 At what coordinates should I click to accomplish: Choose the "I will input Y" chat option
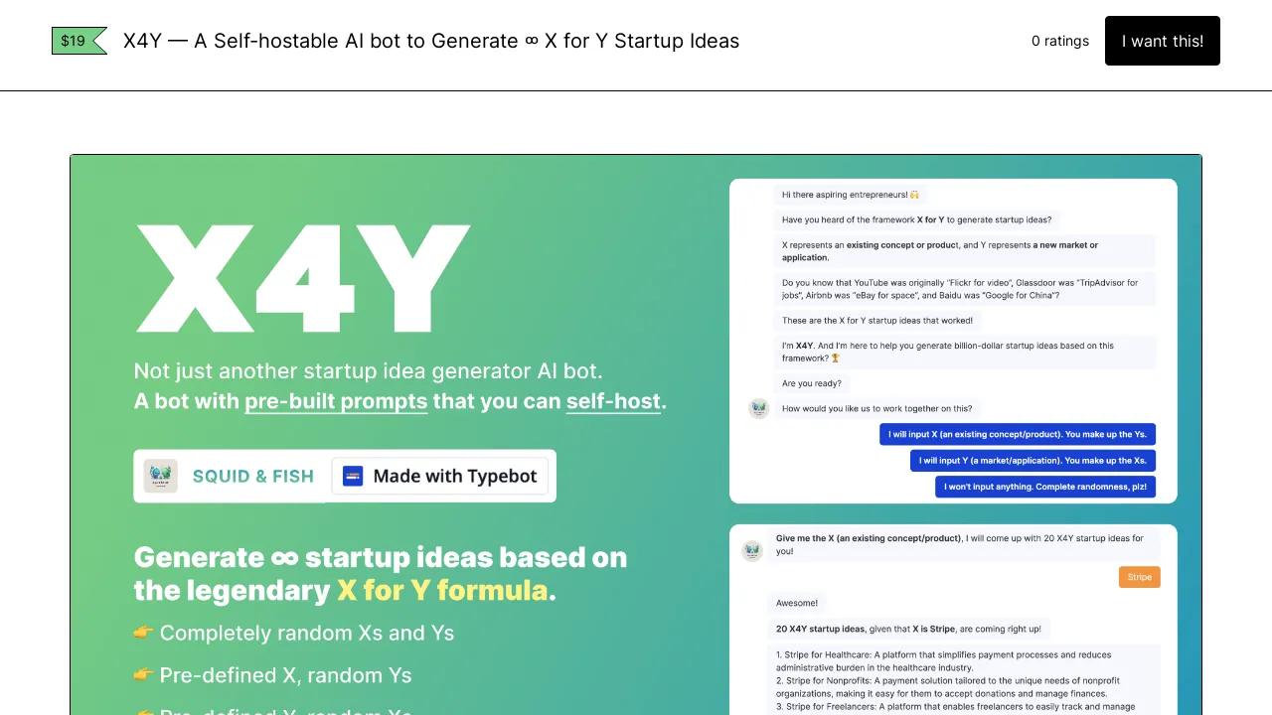pos(1033,461)
